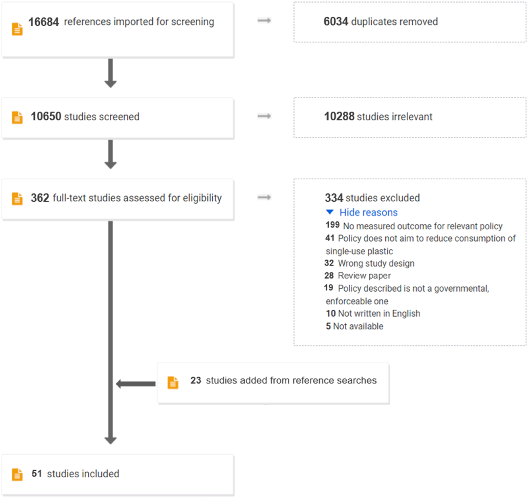Open the 362 full-text studies box
The width and height of the screenshot is (528, 498).
118,199
